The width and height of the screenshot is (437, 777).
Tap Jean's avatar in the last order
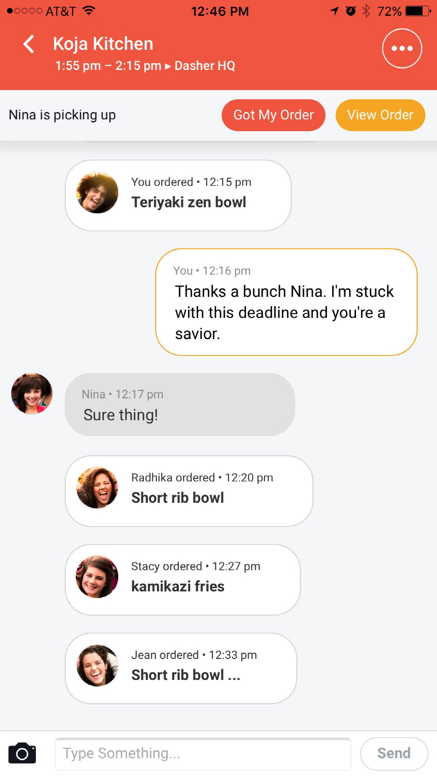(x=97, y=666)
